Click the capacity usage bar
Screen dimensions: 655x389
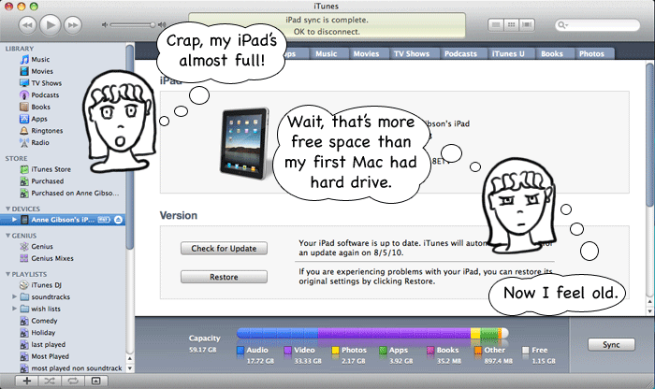click(x=372, y=333)
